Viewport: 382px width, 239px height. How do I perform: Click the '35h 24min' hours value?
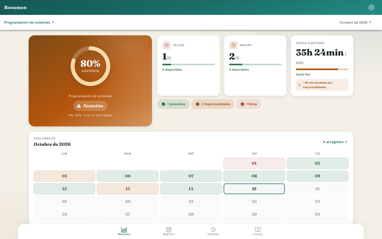click(320, 53)
